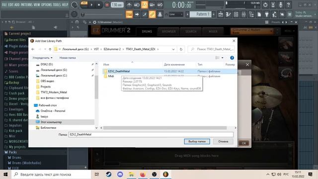Arm the record button

(x=107, y=4)
